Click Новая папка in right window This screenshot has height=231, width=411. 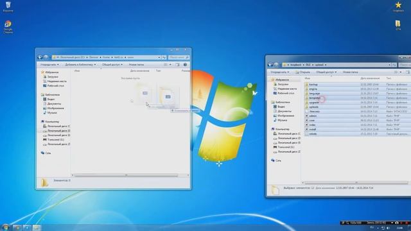(x=351, y=72)
